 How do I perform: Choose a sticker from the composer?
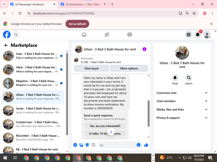(x=87, y=145)
